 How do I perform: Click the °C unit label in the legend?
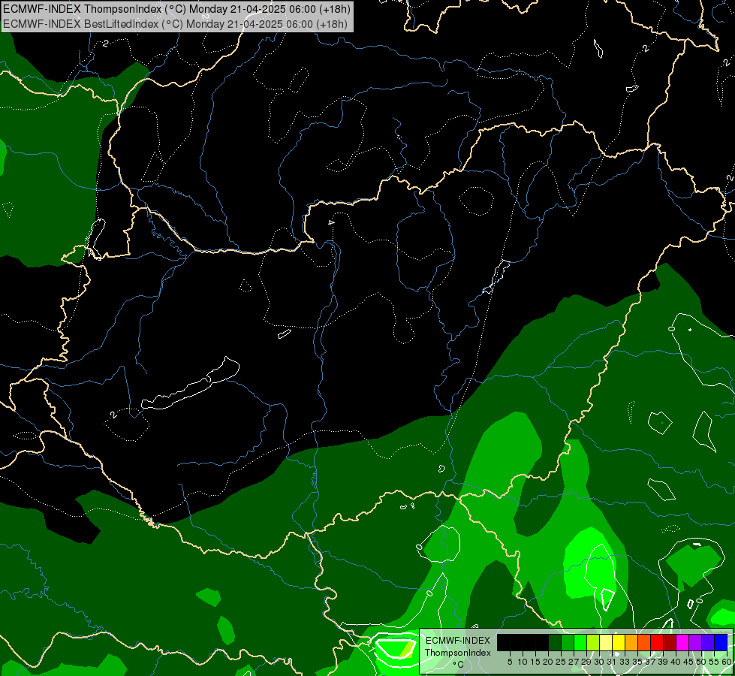pyautogui.click(x=458, y=665)
